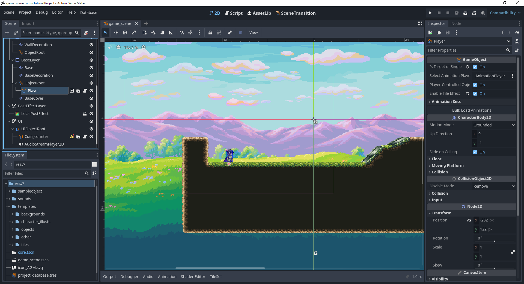This screenshot has height=284, width=524.
Task: Run the current scene clapperboard icon
Action: (465, 13)
